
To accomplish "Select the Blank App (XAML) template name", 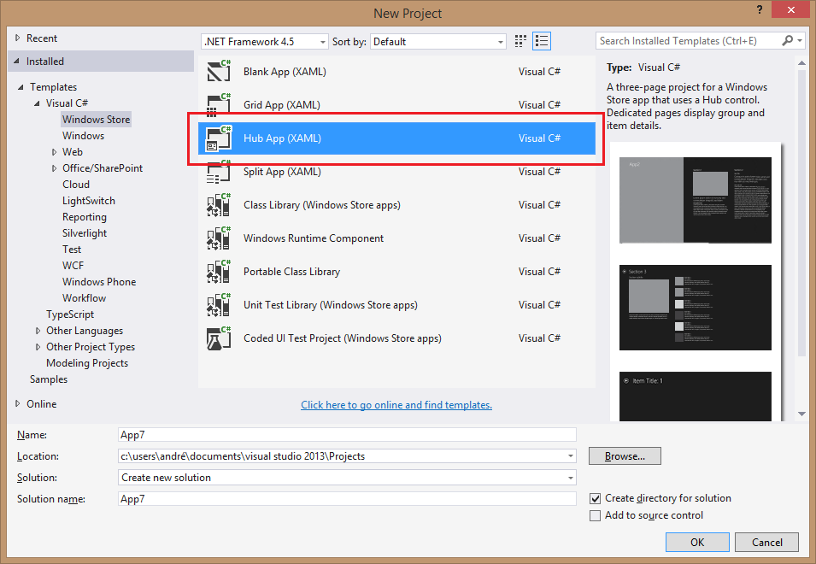I will (x=285, y=72).
